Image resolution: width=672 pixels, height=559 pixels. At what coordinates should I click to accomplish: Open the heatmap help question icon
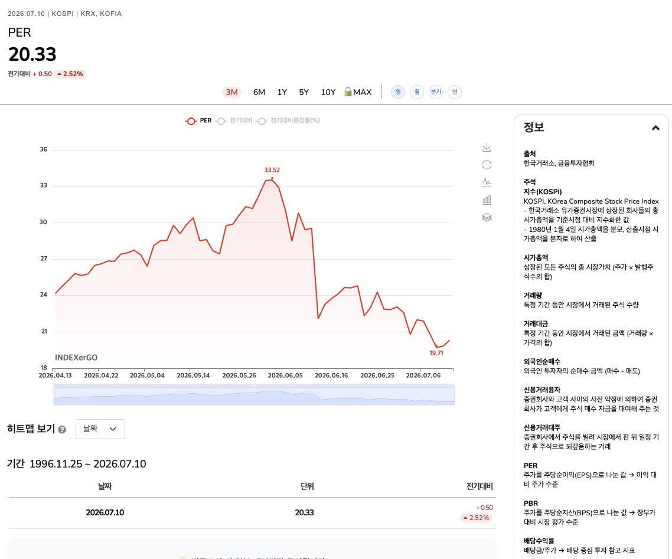62,430
